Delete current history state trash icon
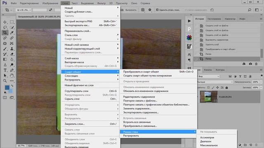264x148 pixels. tap(256, 64)
